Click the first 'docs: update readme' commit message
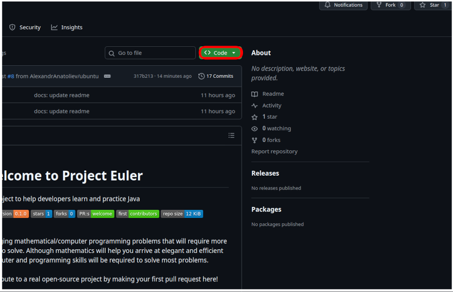The width and height of the screenshot is (453, 292). [x=61, y=95]
